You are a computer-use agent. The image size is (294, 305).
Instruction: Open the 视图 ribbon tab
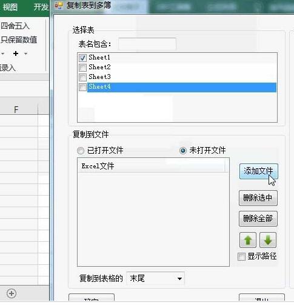tap(10, 7)
